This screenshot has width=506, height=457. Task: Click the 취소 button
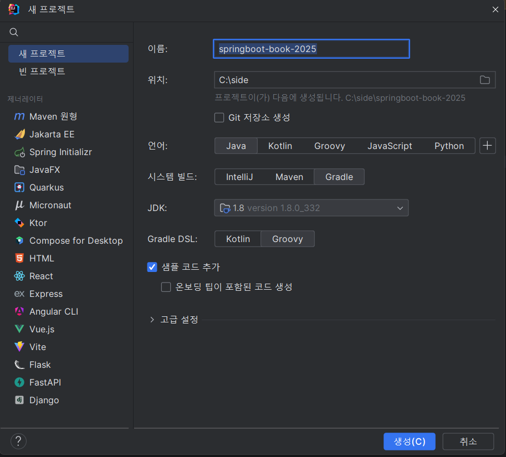pos(468,441)
